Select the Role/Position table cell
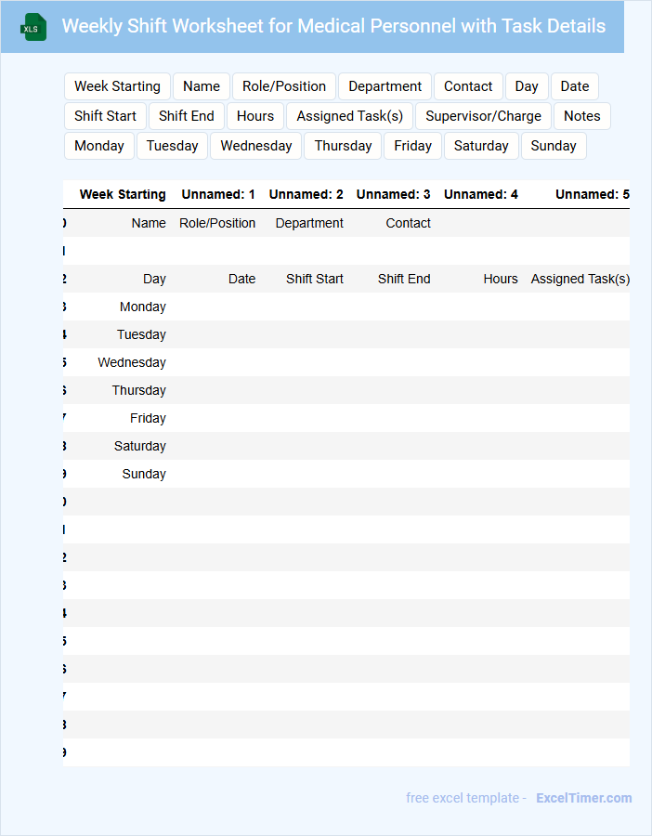The image size is (652, 836). tap(217, 223)
